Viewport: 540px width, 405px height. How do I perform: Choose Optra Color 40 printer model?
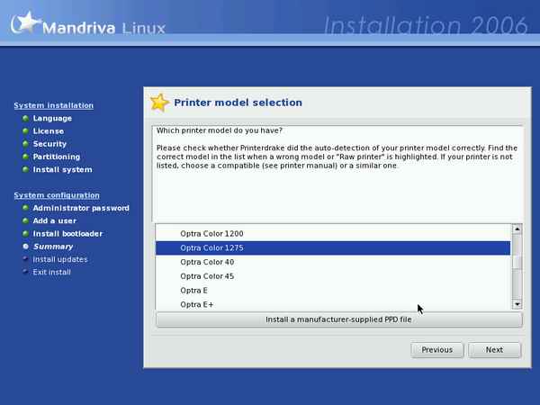[x=333, y=262]
